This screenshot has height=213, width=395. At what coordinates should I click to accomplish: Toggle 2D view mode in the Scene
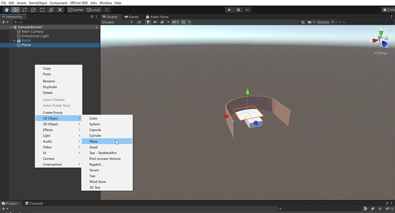139,22
